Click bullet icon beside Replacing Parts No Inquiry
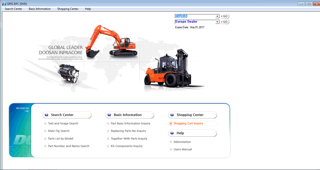The height and width of the screenshot is (170, 320). tap(108, 131)
